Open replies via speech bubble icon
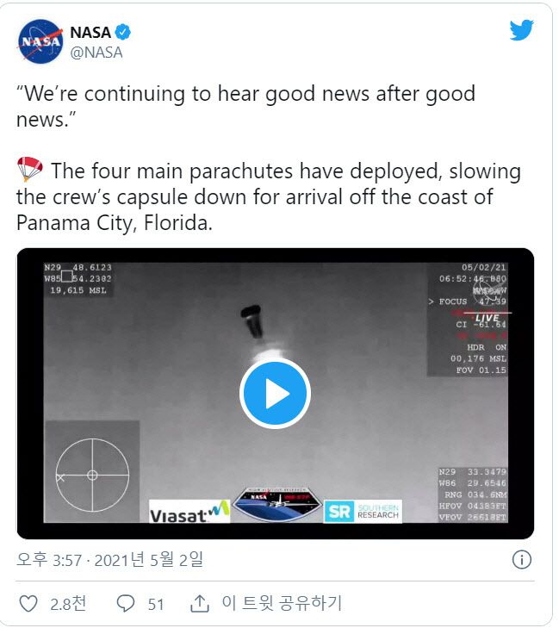The width and height of the screenshot is (559, 628). click(x=126, y=604)
